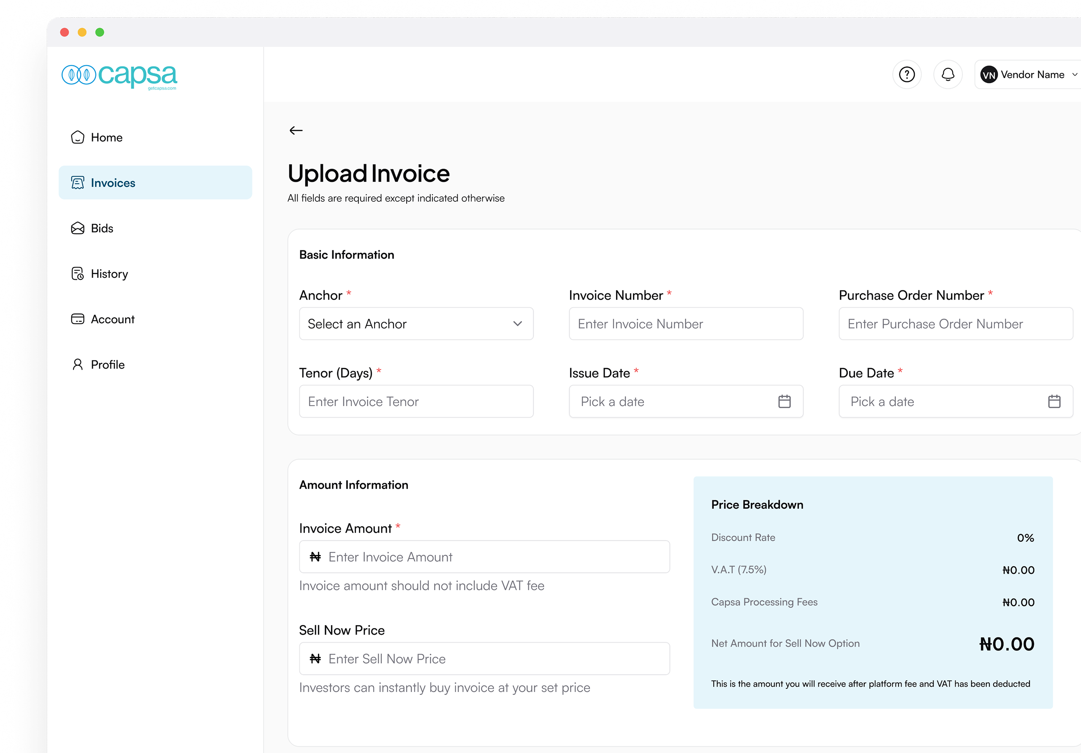
Task: Click the VN avatar badge
Action: pyautogui.click(x=989, y=75)
